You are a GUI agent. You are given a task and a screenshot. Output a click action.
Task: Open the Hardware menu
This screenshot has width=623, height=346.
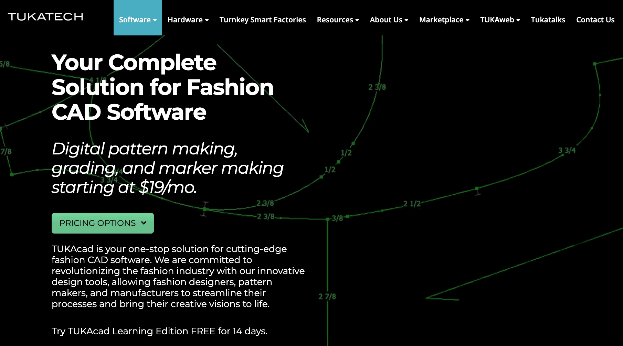[x=188, y=20]
